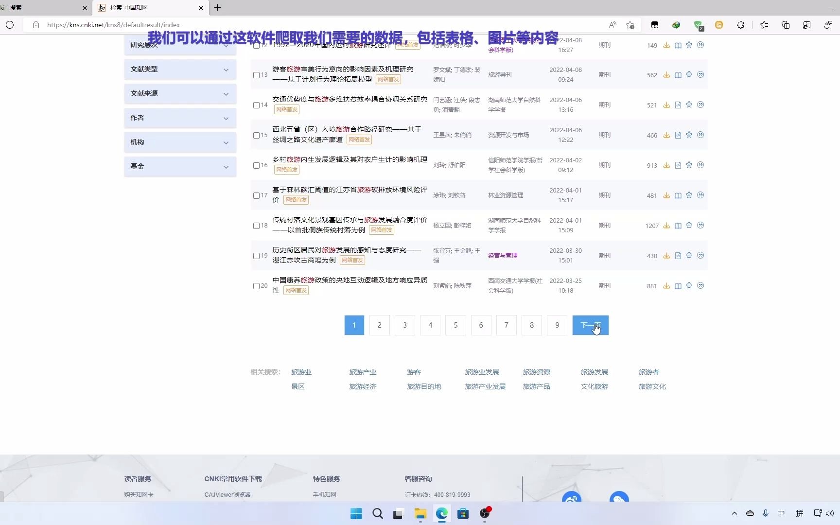Tick checkbox beside result 19
This screenshot has width=840, height=525.
pos(256,256)
